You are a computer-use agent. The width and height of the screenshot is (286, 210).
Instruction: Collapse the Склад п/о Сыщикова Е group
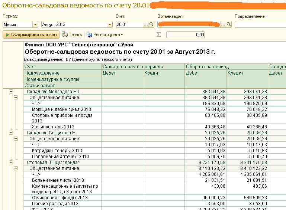point(11,132)
